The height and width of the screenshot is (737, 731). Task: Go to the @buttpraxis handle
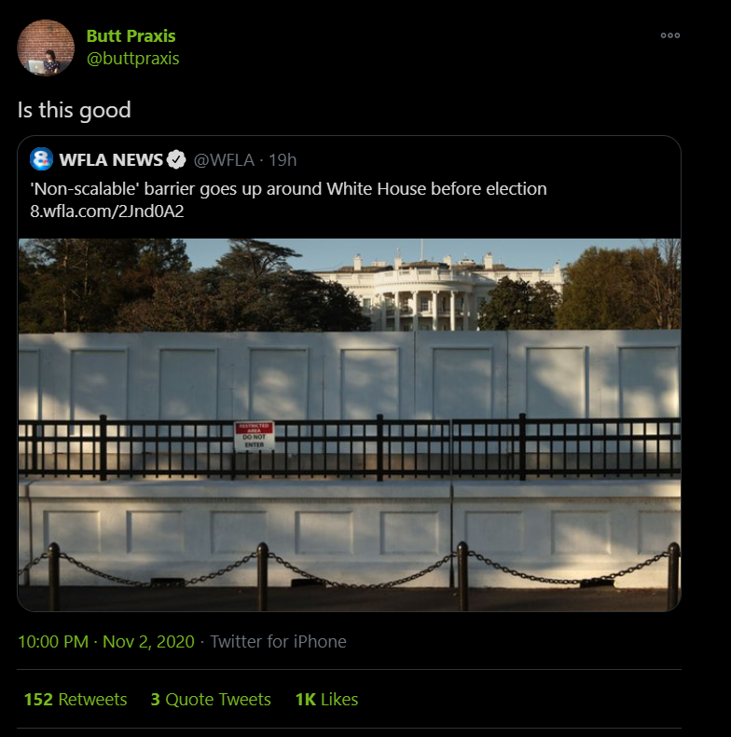coord(132,59)
